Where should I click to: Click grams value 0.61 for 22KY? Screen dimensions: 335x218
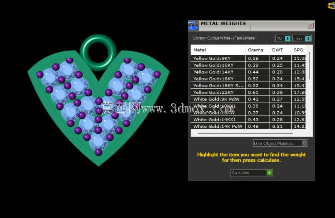tap(253, 92)
